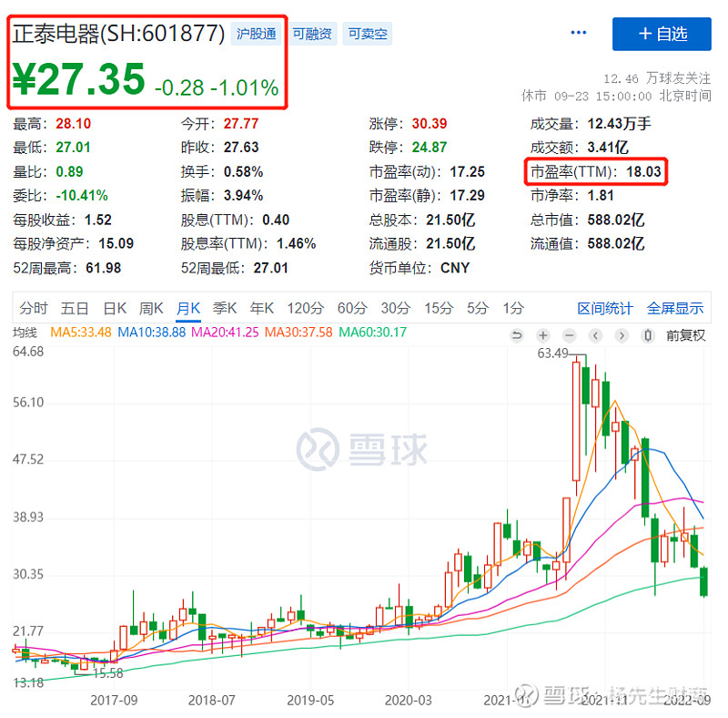This screenshot has width=728, height=718.
Task: Click the 跌停 value 24.87
Action: click(430, 148)
